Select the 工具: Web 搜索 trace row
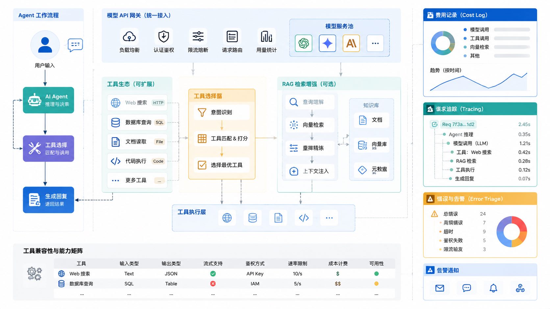The width and height of the screenshot is (550, 309). (490, 152)
